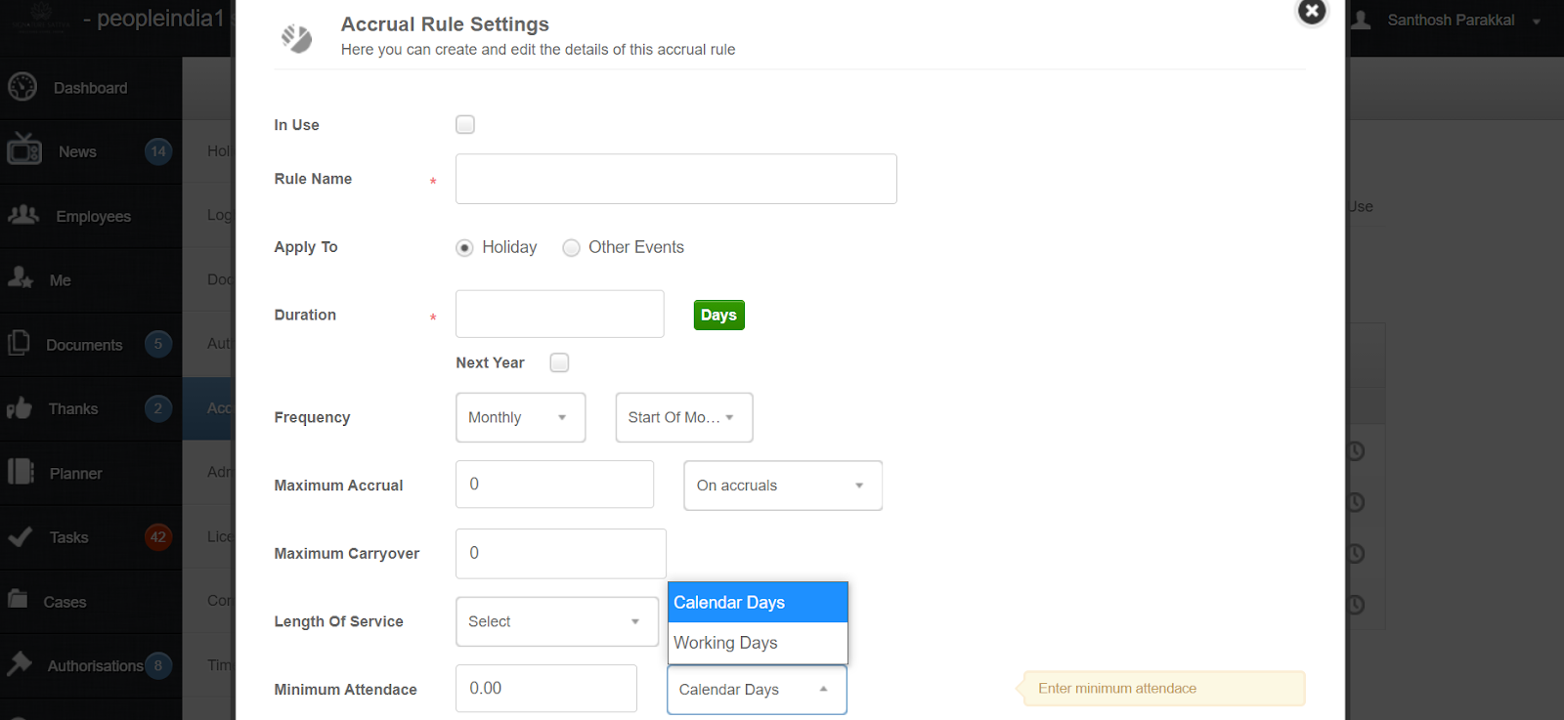1564x720 pixels.
Task: Open the Monthly frequency dropdown
Action: pos(520,417)
